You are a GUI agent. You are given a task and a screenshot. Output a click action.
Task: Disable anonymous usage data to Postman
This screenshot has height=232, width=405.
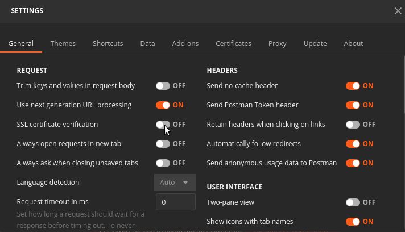pos(353,163)
